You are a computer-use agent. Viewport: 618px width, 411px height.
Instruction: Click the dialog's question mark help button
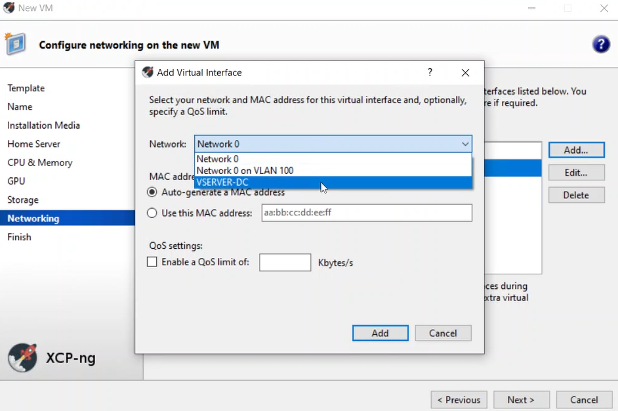[430, 72]
